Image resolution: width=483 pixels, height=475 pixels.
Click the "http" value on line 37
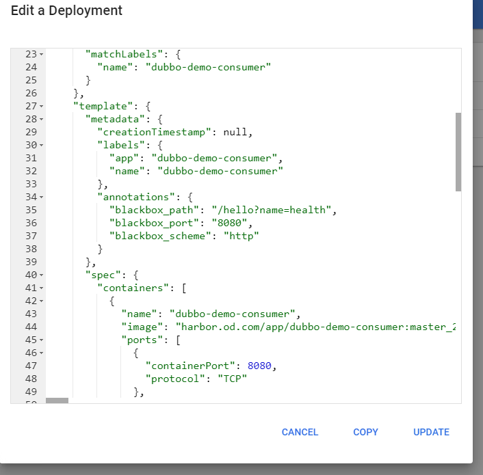pyautogui.click(x=241, y=236)
